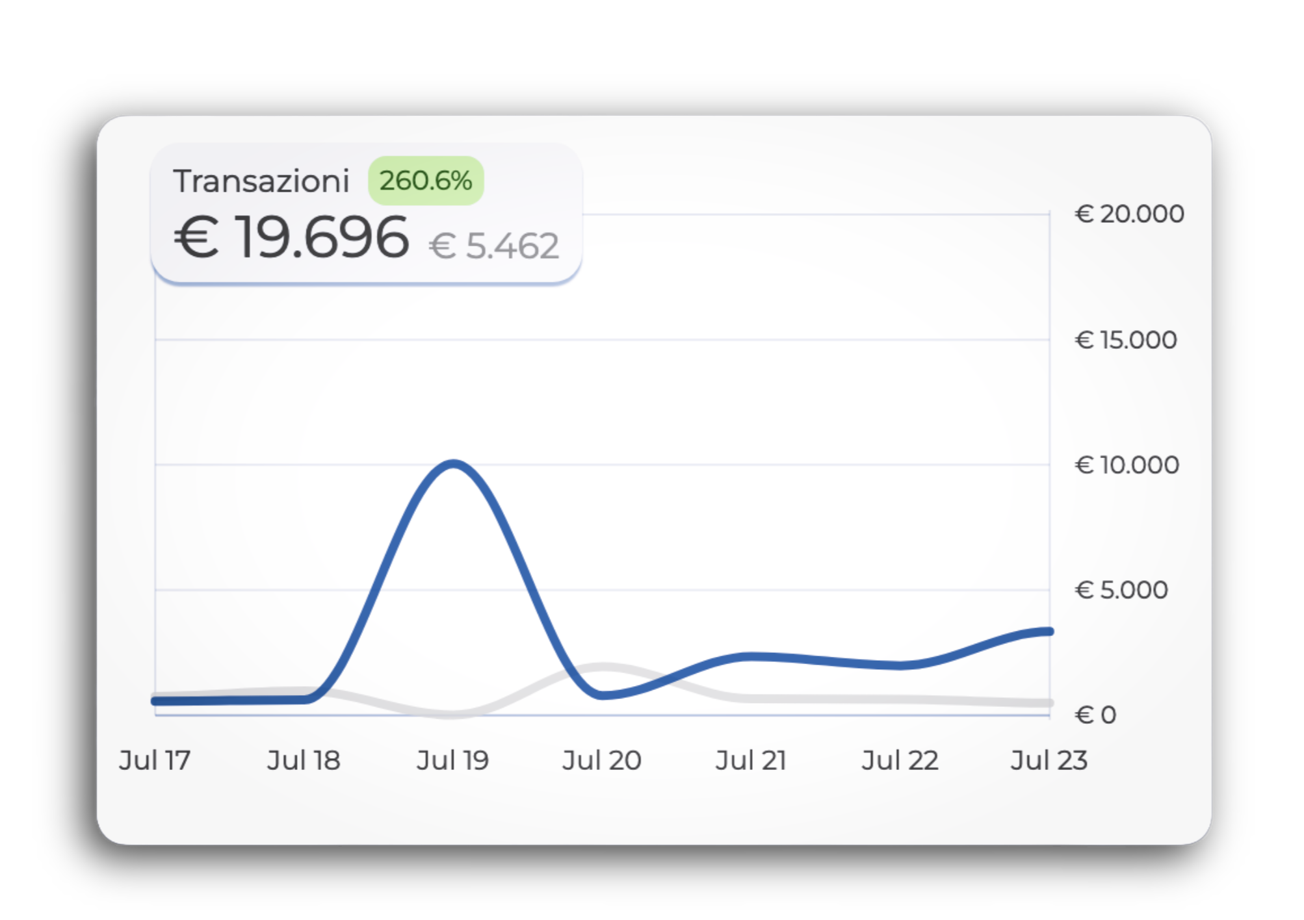Click the € 20.000 y-axis label
Viewport: 1304px width, 920px height.
tap(1129, 214)
